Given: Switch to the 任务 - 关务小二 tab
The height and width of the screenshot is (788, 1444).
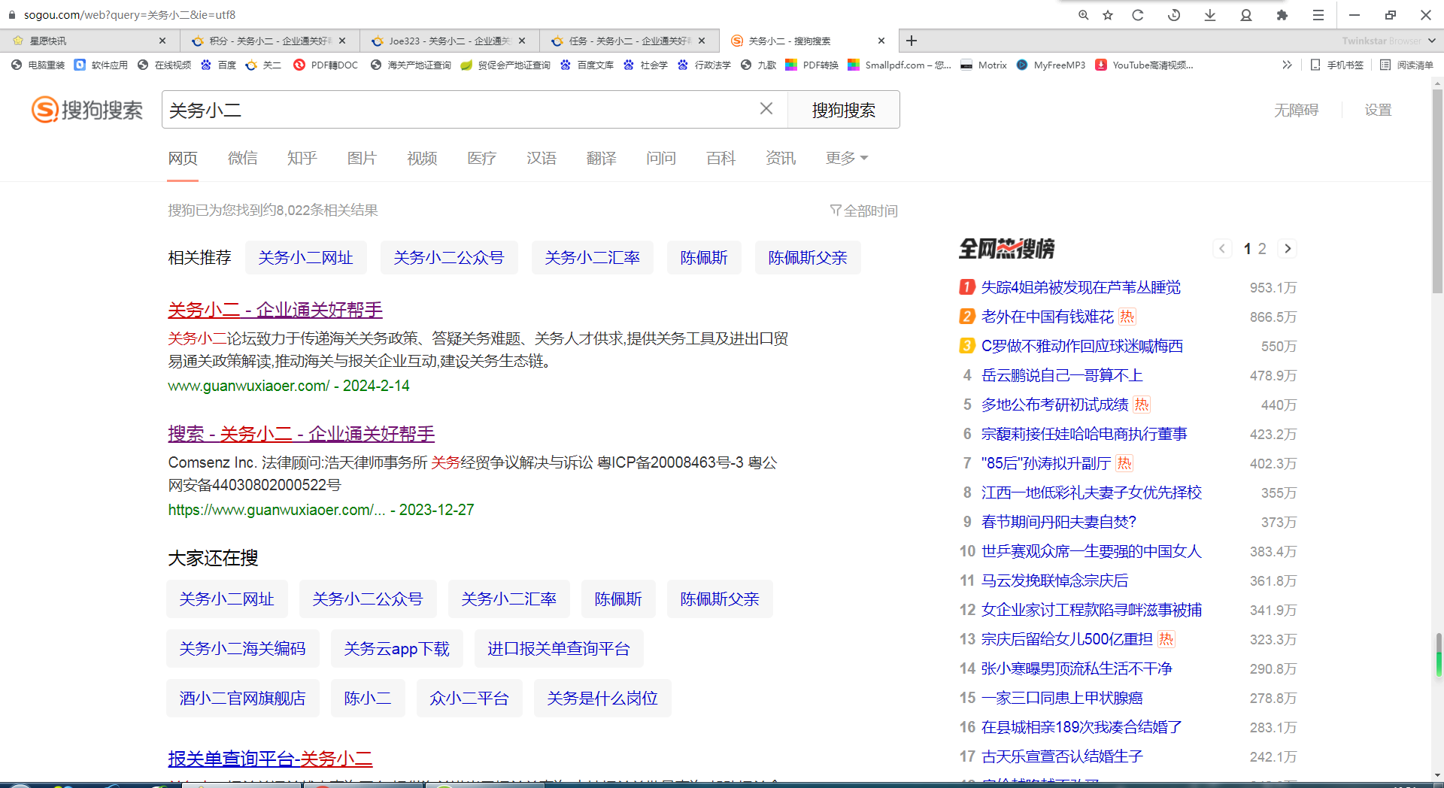Looking at the screenshot, I should (x=629, y=41).
